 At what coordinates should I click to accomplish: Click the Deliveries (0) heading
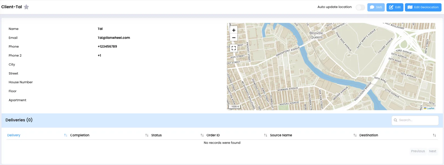click(x=19, y=120)
